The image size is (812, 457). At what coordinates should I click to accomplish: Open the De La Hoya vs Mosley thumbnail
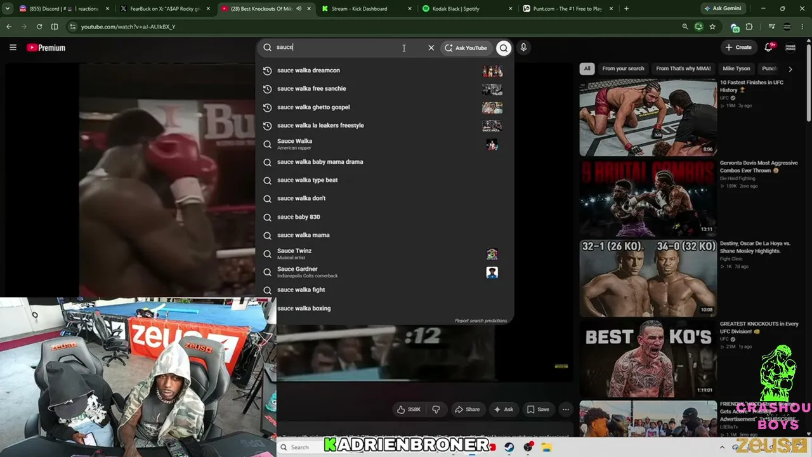coord(648,278)
